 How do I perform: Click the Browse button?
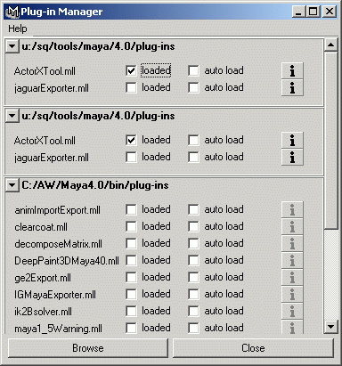88,348
